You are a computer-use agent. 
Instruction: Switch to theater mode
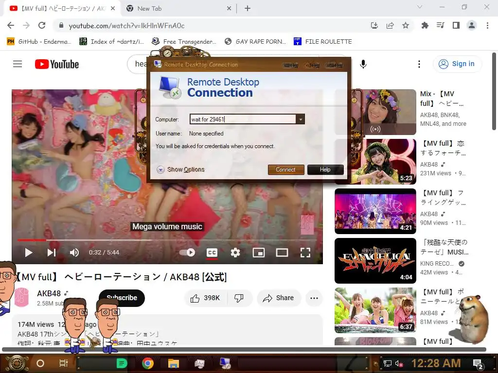282,253
